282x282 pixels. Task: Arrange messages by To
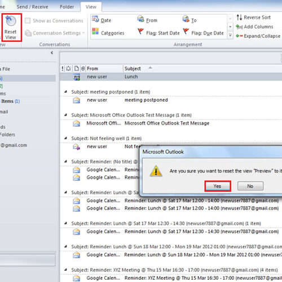(x=190, y=20)
